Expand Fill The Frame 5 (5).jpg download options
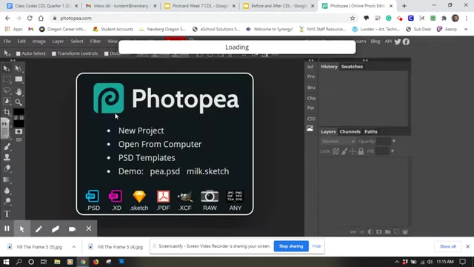 [x=74, y=247]
